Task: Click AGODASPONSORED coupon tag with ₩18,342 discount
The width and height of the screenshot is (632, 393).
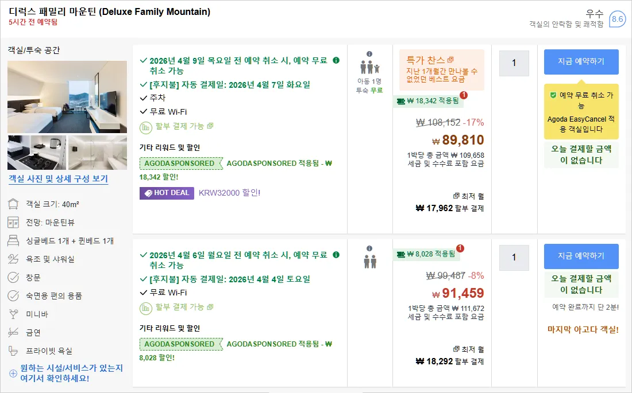Action: (181, 164)
